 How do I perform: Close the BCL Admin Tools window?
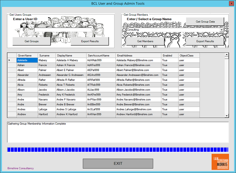pos(231,4)
